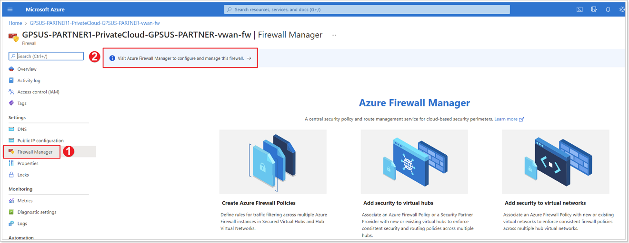Click the Activity log icon
The width and height of the screenshot is (629, 243).
11,81
